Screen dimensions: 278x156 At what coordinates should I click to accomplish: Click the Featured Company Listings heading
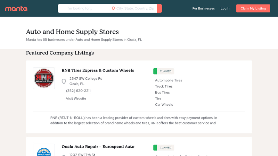pos(60,53)
